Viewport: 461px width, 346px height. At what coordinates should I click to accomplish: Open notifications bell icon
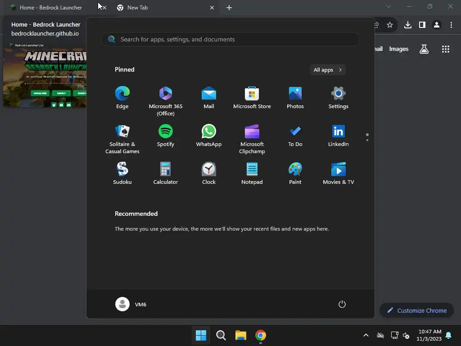tap(449, 335)
